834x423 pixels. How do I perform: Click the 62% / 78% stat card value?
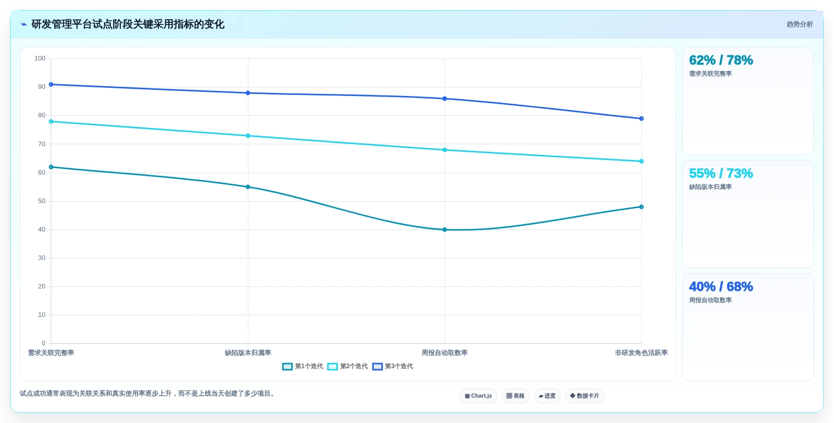721,60
